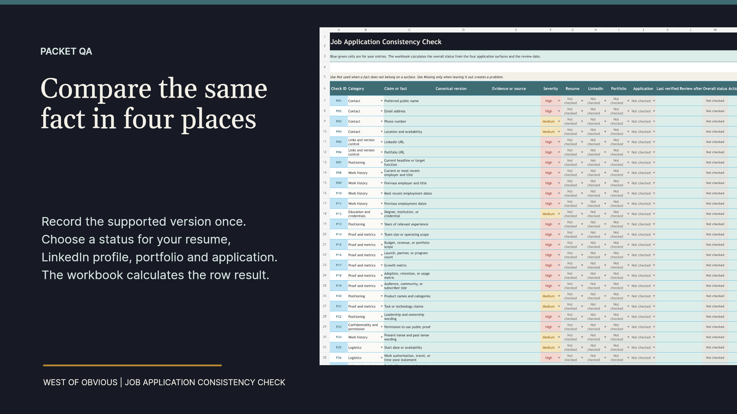The image size is (737, 414).
Task: Click evidence or source input for P06
Action: tap(516, 152)
